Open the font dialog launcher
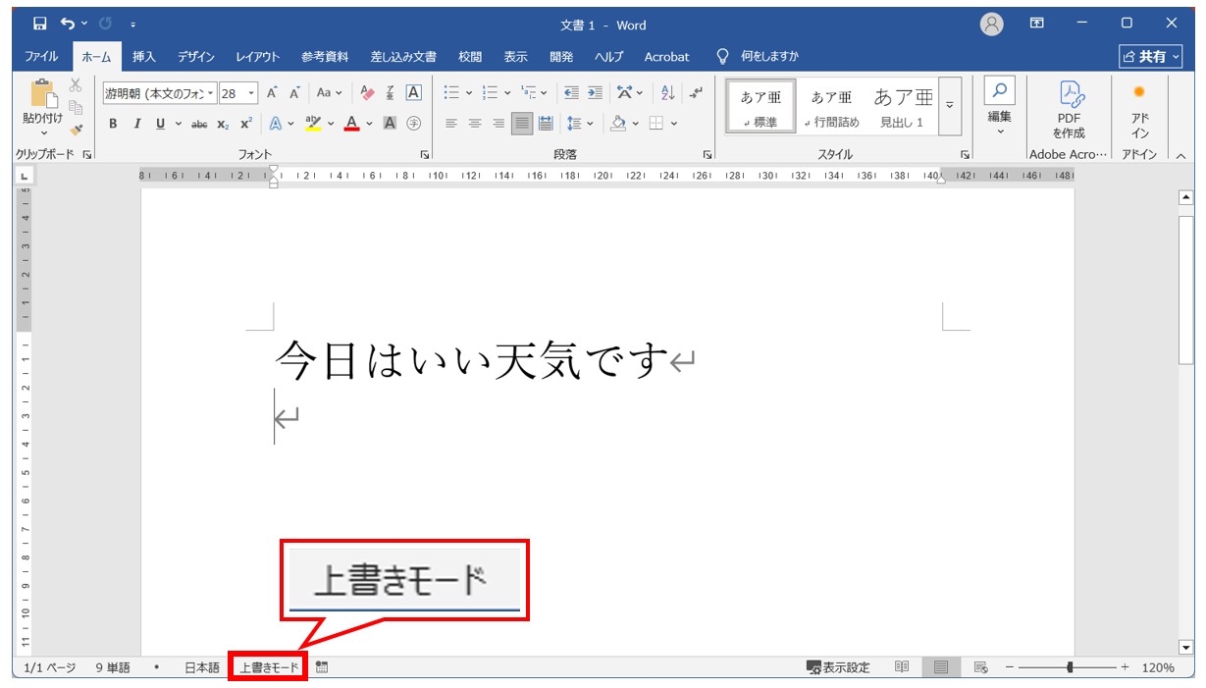 pos(425,155)
